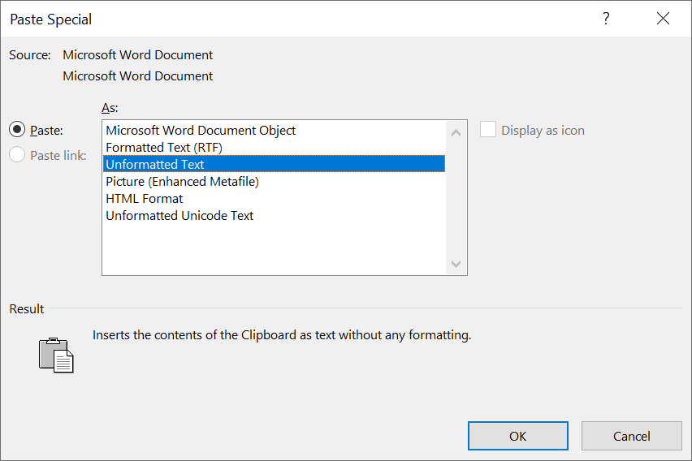Click the clipboard result icon

click(56, 355)
